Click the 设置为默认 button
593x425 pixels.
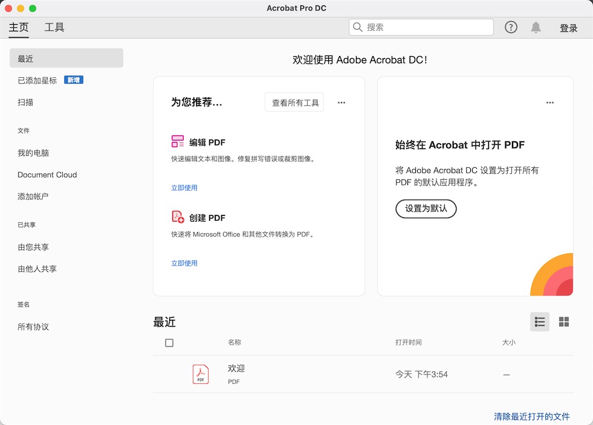[x=426, y=208]
